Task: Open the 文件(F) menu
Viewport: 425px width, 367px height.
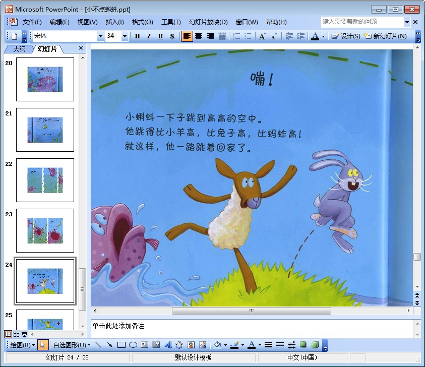Action: pos(32,22)
